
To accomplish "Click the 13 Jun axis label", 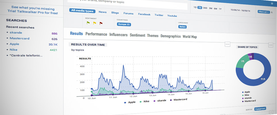I will (x=153, y=95).
